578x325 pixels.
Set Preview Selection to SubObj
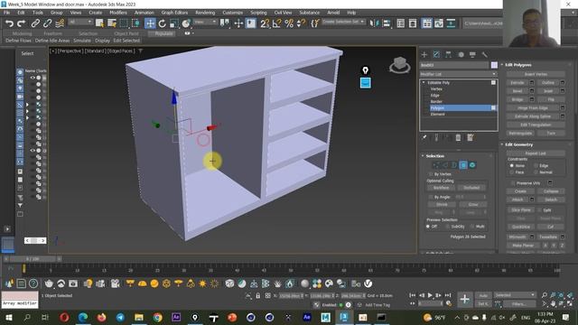[448, 227]
